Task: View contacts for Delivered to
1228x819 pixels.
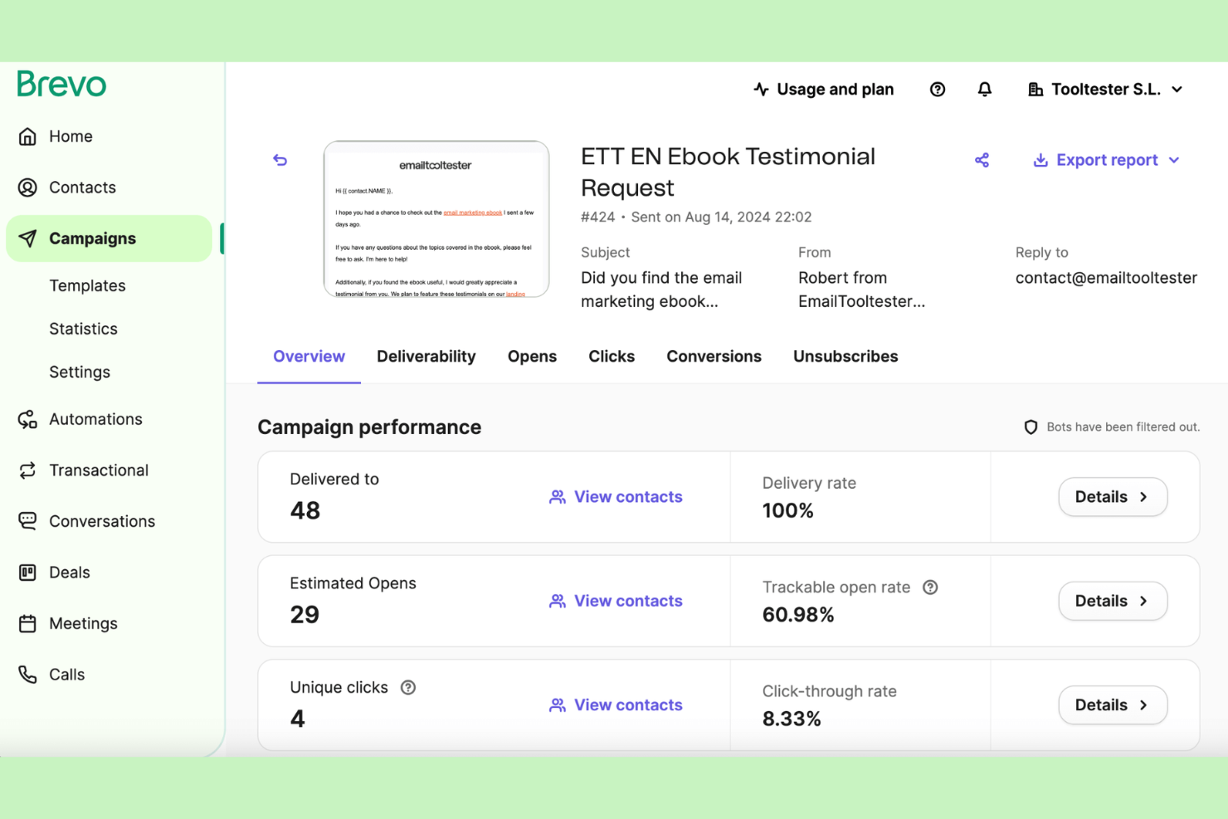Action: click(x=616, y=497)
